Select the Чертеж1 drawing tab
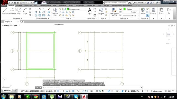177x99 pixels. tap(9, 22)
